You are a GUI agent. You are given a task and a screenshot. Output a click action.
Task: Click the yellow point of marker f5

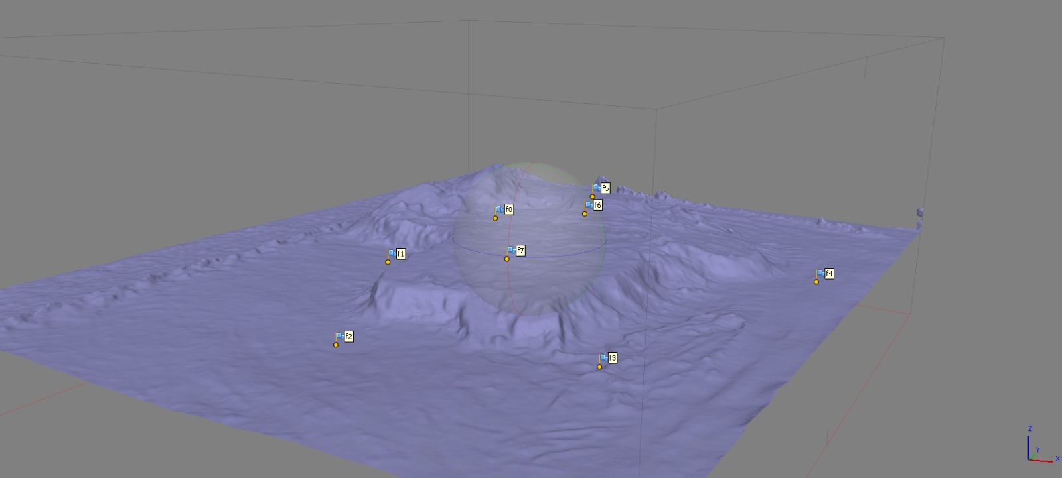(x=593, y=196)
